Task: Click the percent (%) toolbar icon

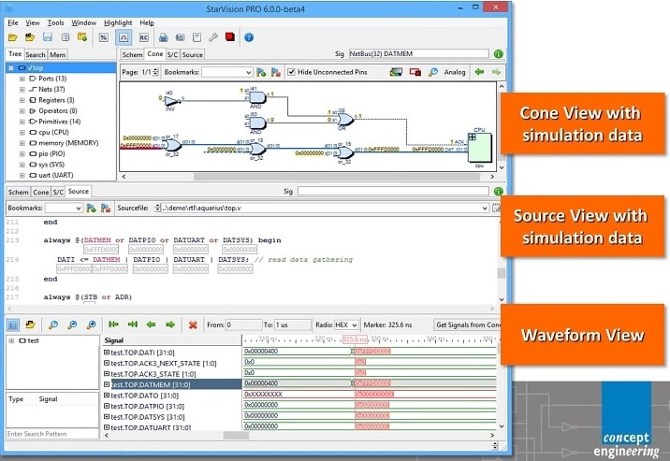Action: pos(104,37)
